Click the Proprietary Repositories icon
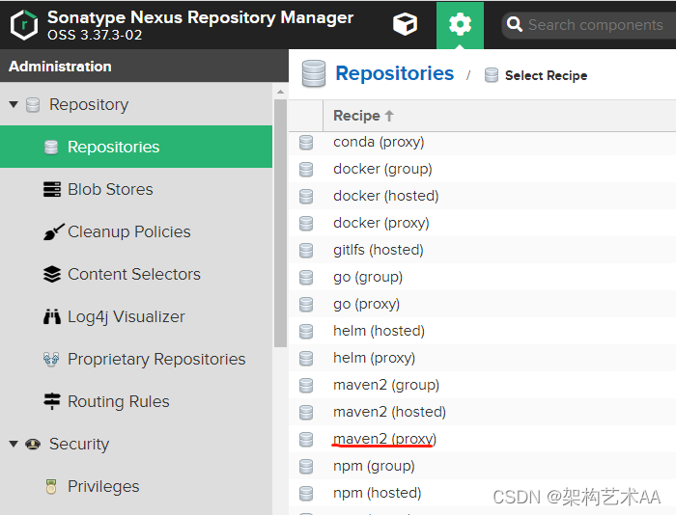The width and height of the screenshot is (676, 515). coord(52,359)
